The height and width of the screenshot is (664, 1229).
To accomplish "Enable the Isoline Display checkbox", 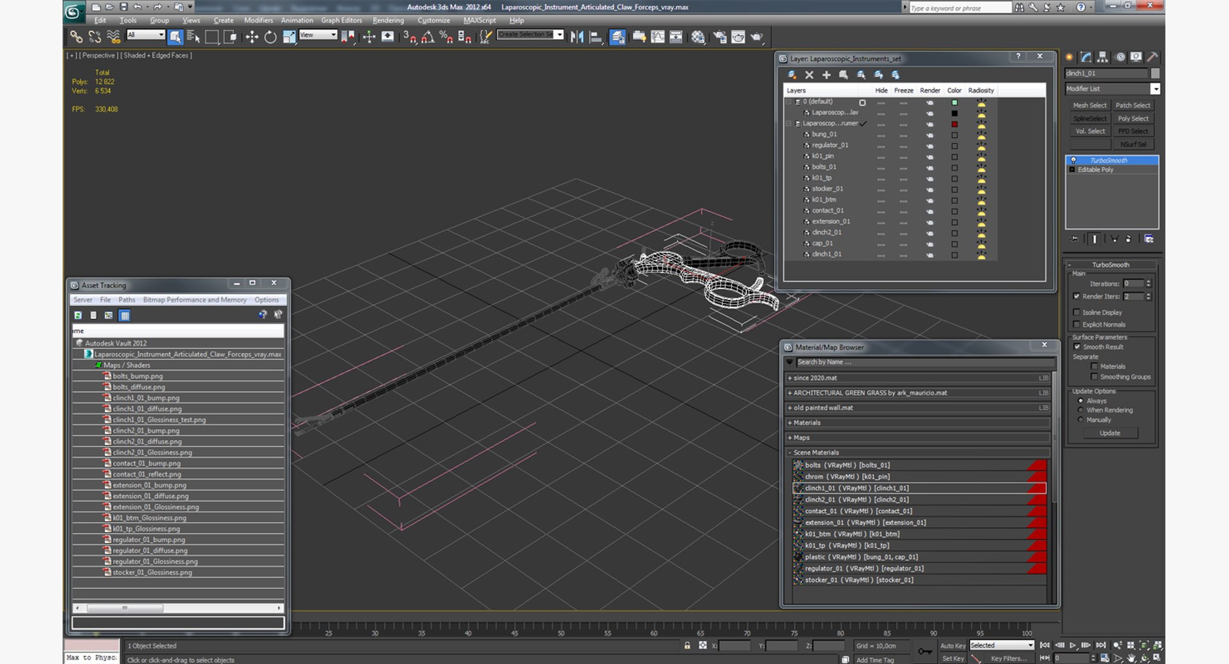I will coord(1077,312).
